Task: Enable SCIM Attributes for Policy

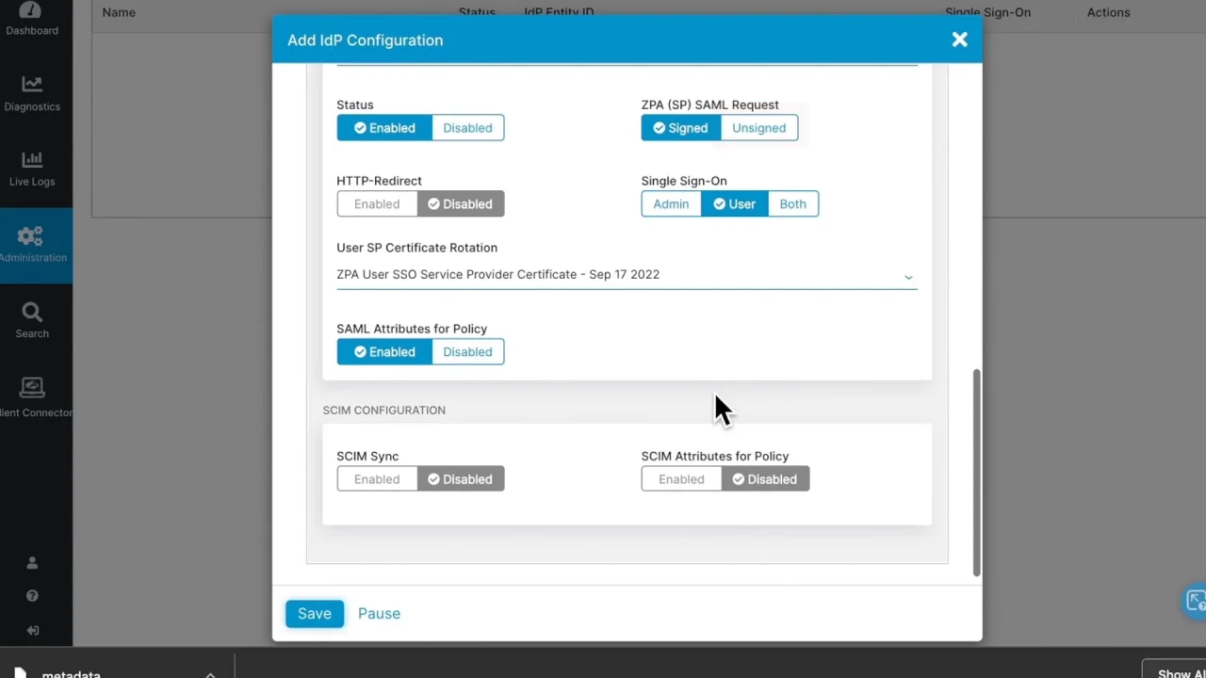Action: [x=681, y=479]
